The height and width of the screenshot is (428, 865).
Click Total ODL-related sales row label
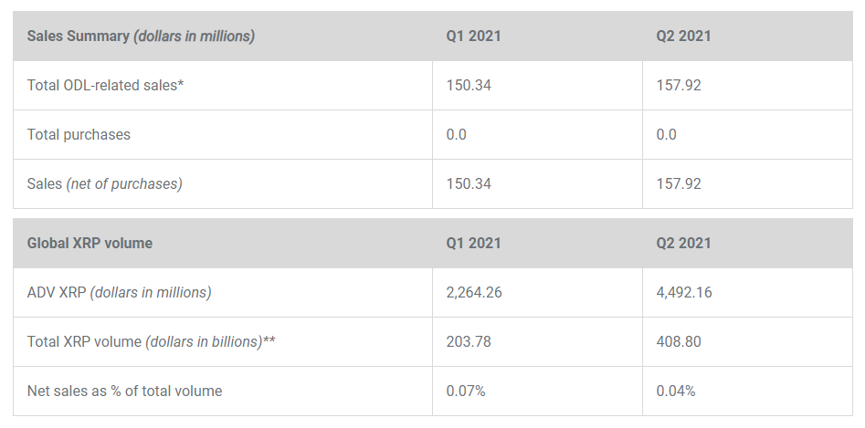click(x=107, y=86)
